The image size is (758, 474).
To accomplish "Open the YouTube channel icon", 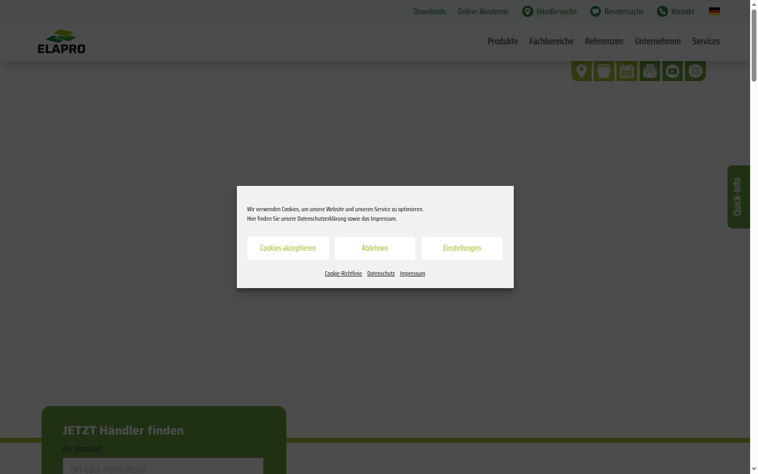I will point(672,71).
